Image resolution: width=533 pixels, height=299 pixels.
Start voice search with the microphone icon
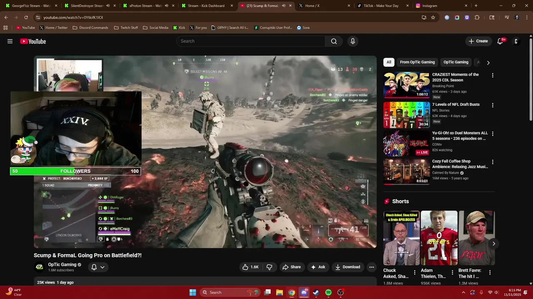click(353, 41)
